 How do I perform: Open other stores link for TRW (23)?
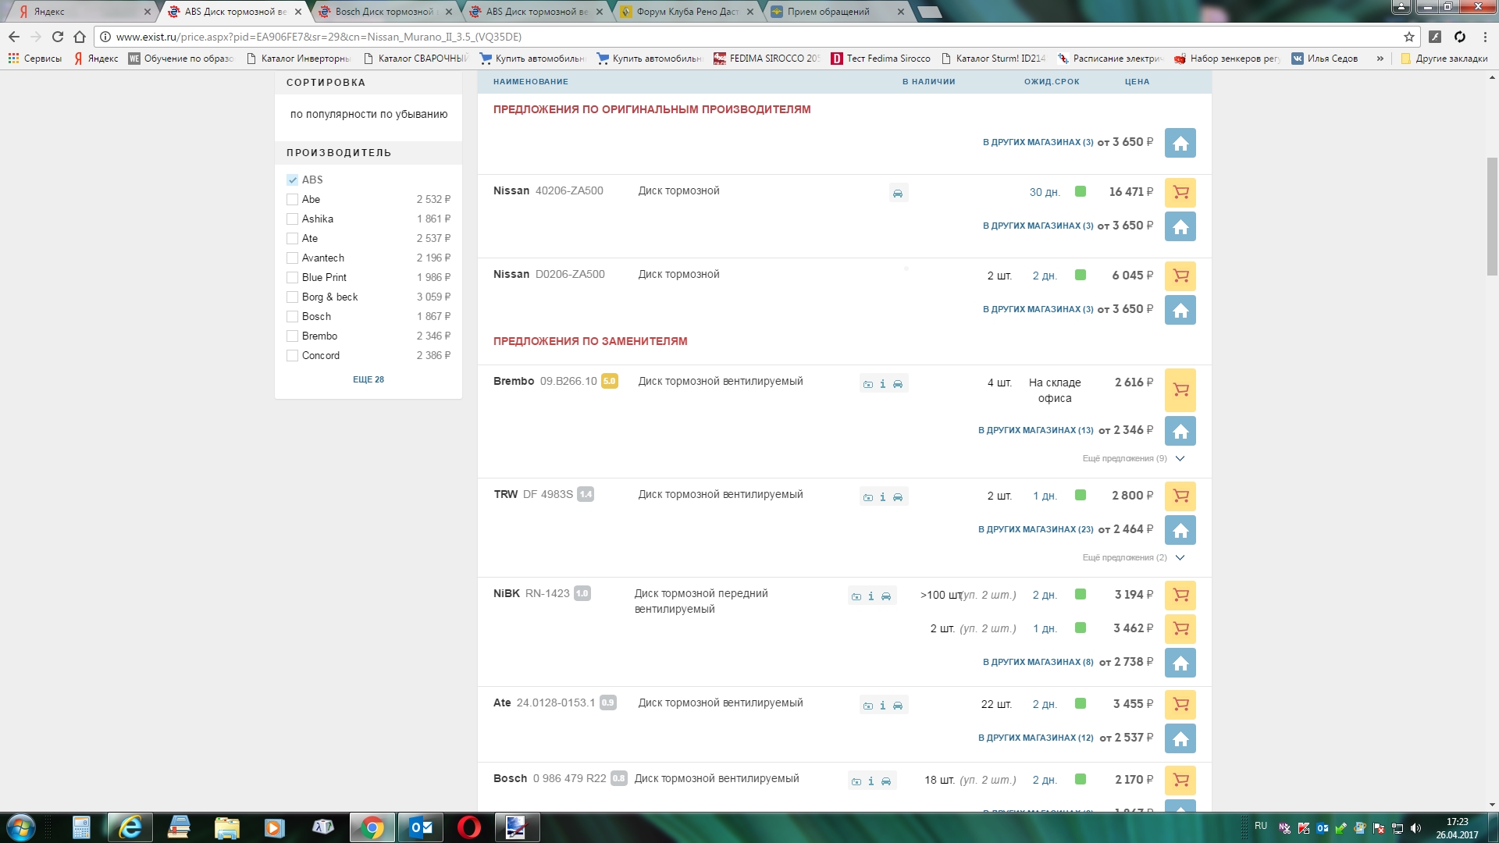(x=1035, y=530)
